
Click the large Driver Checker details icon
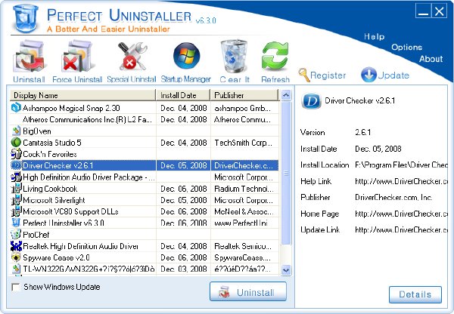tap(311, 101)
